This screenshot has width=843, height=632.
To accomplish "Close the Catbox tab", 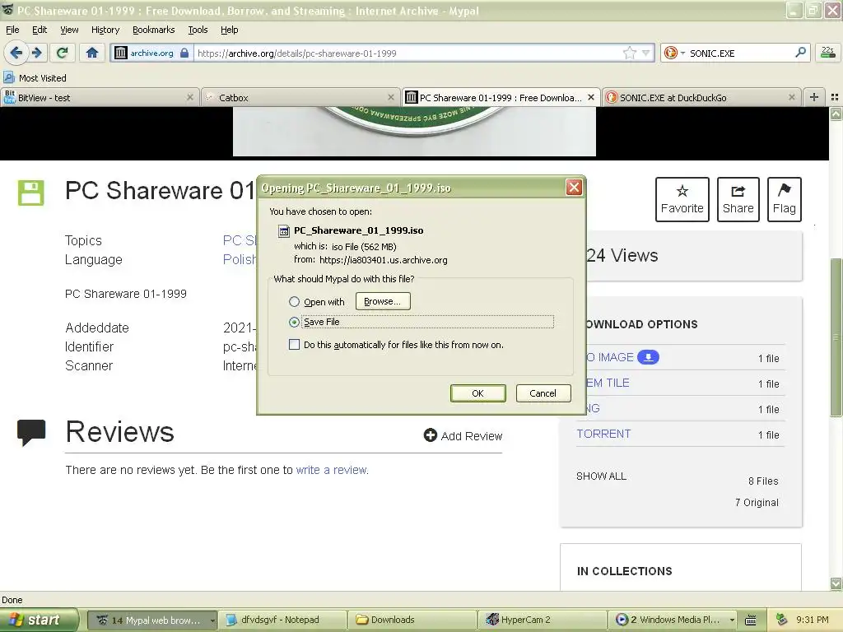I will tap(391, 97).
